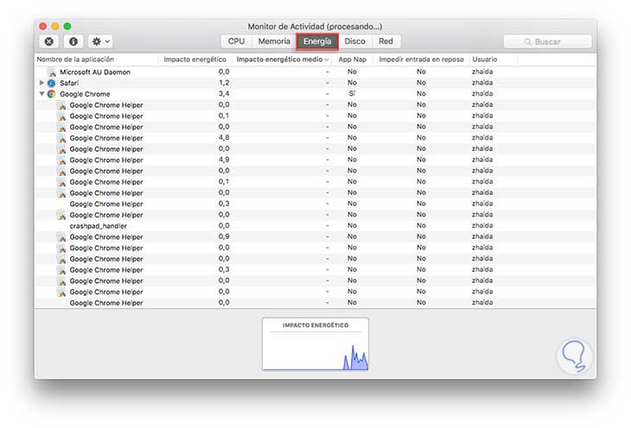631x428 pixels.
Task: Click zhaida user in Safari row
Action: 482,83
